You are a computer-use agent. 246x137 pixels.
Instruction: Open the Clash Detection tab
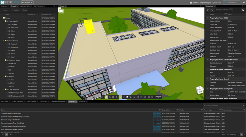tap(18, 102)
